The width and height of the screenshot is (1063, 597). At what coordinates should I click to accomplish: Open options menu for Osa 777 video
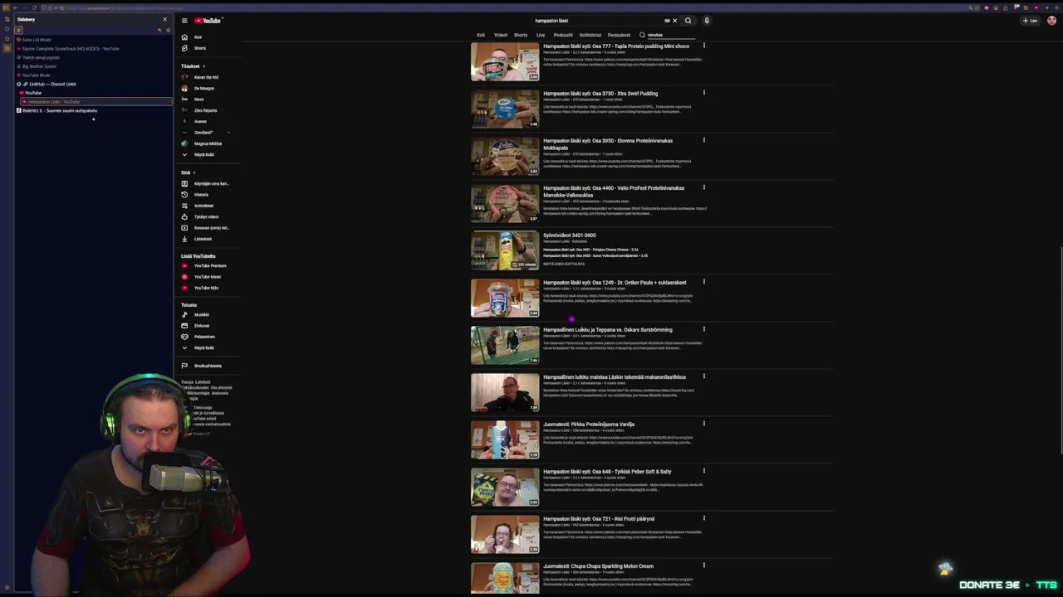click(703, 46)
